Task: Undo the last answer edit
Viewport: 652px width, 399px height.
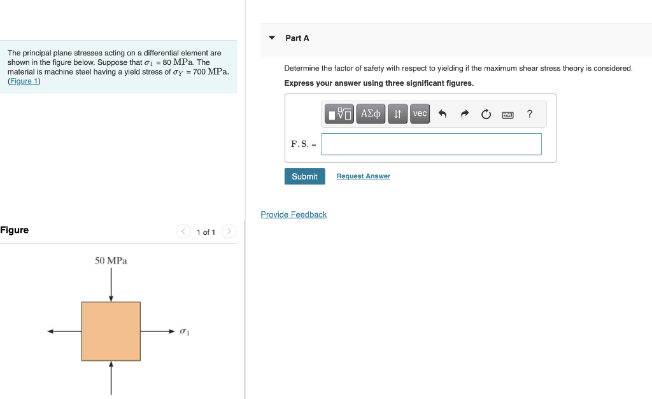Action: click(443, 113)
